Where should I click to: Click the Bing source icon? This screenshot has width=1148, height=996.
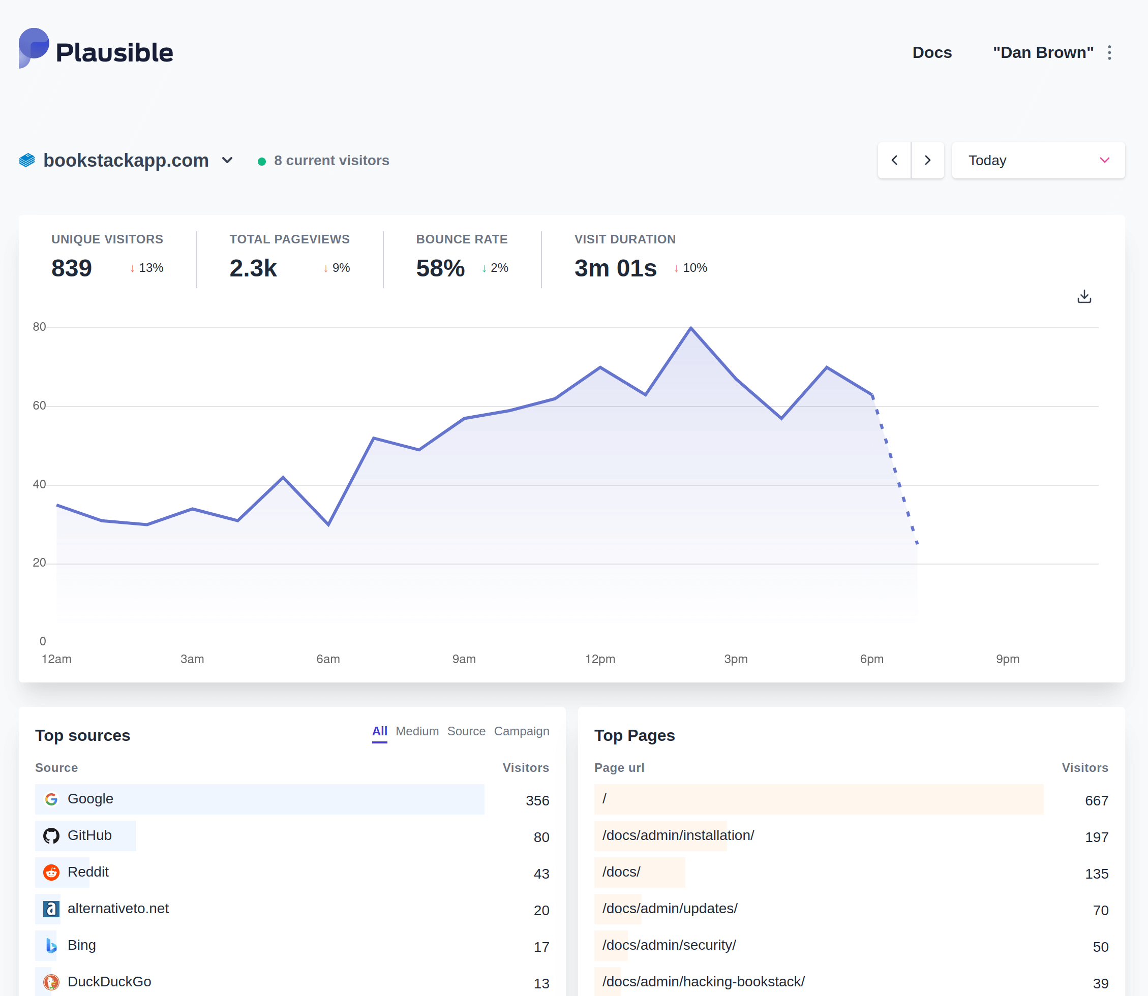click(x=51, y=945)
